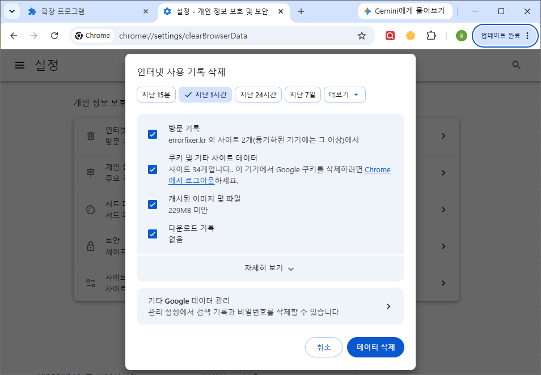Click the cookie icon in settings list

point(90,210)
